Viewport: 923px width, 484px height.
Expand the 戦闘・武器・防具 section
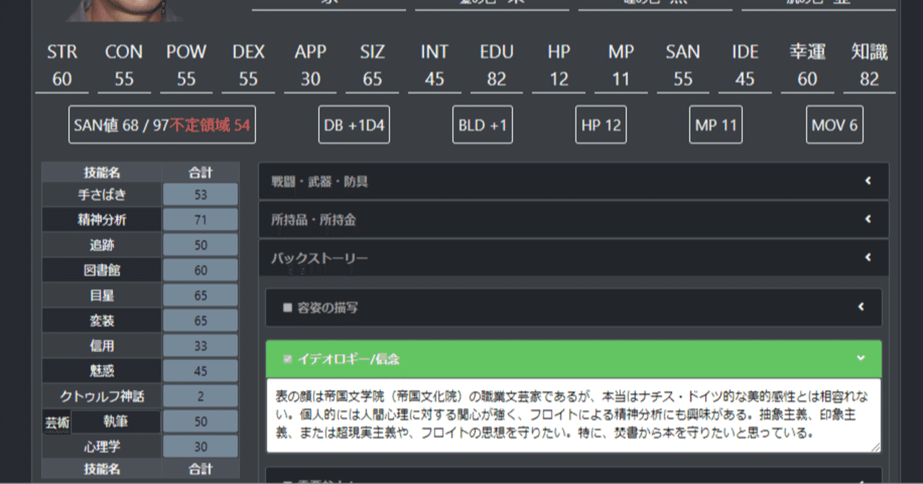(x=573, y=182)
